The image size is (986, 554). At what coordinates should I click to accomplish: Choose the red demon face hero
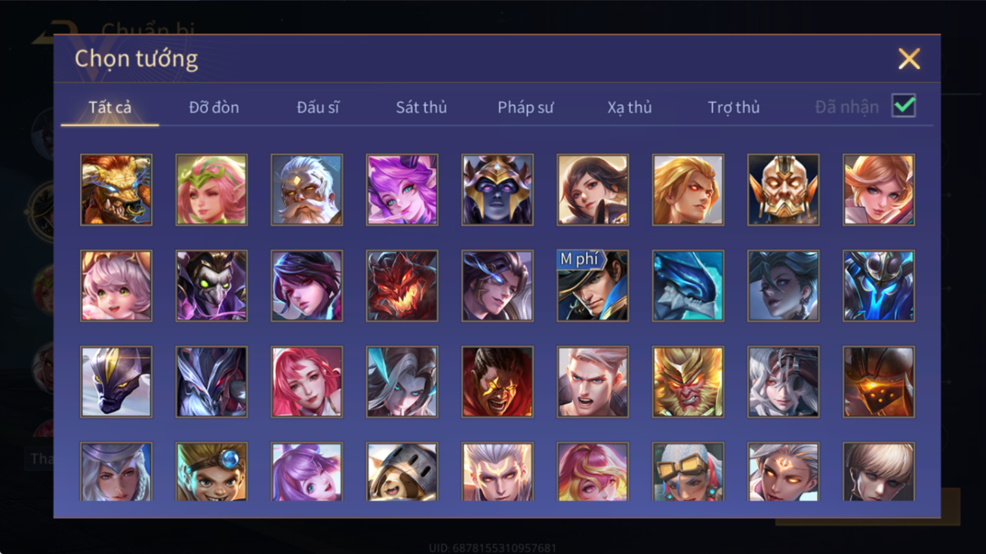tap(402, 286)
